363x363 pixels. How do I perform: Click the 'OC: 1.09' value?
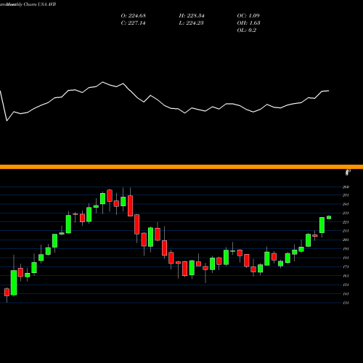(x=248, y=16)
